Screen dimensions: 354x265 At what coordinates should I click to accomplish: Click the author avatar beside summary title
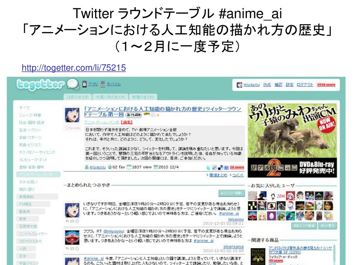click(72, 115)
